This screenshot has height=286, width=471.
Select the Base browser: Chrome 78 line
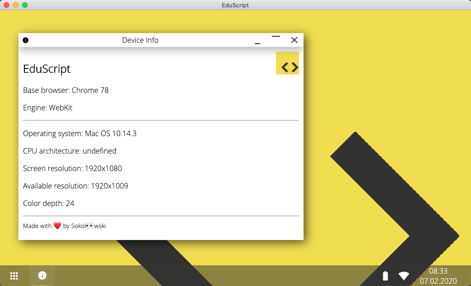(x=66, y=90)
